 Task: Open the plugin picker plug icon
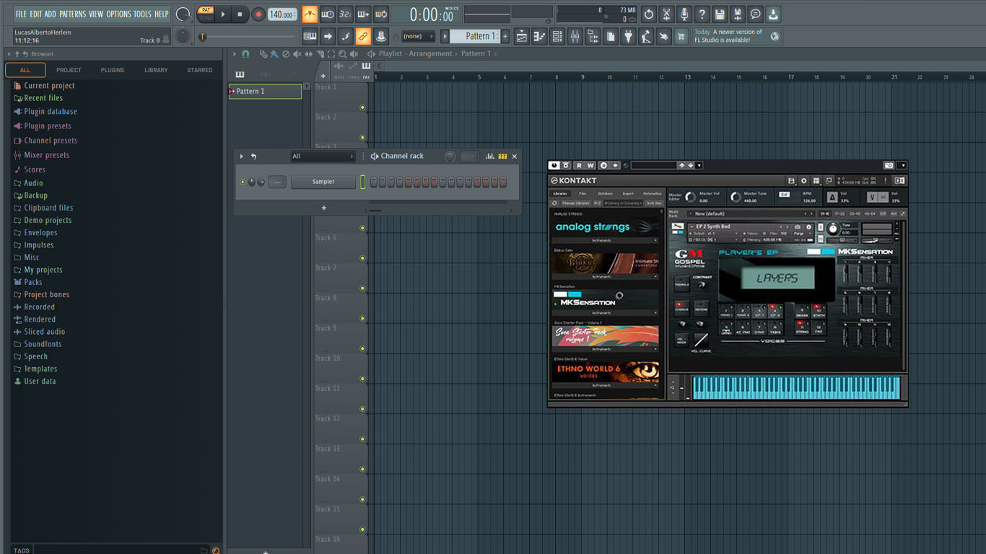(628, 36)
